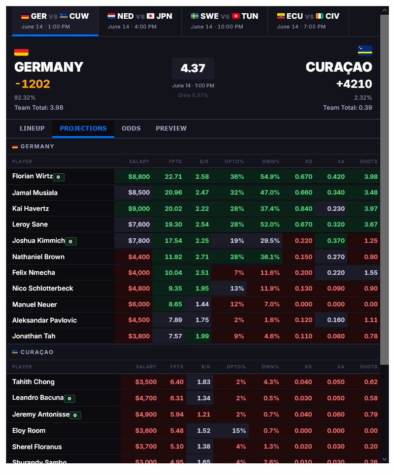Image resolution: width=395 pixels, height=475 pixels.
Task: Click the soccer ball badge beside Leandro Bacuna
Action: 70,398
